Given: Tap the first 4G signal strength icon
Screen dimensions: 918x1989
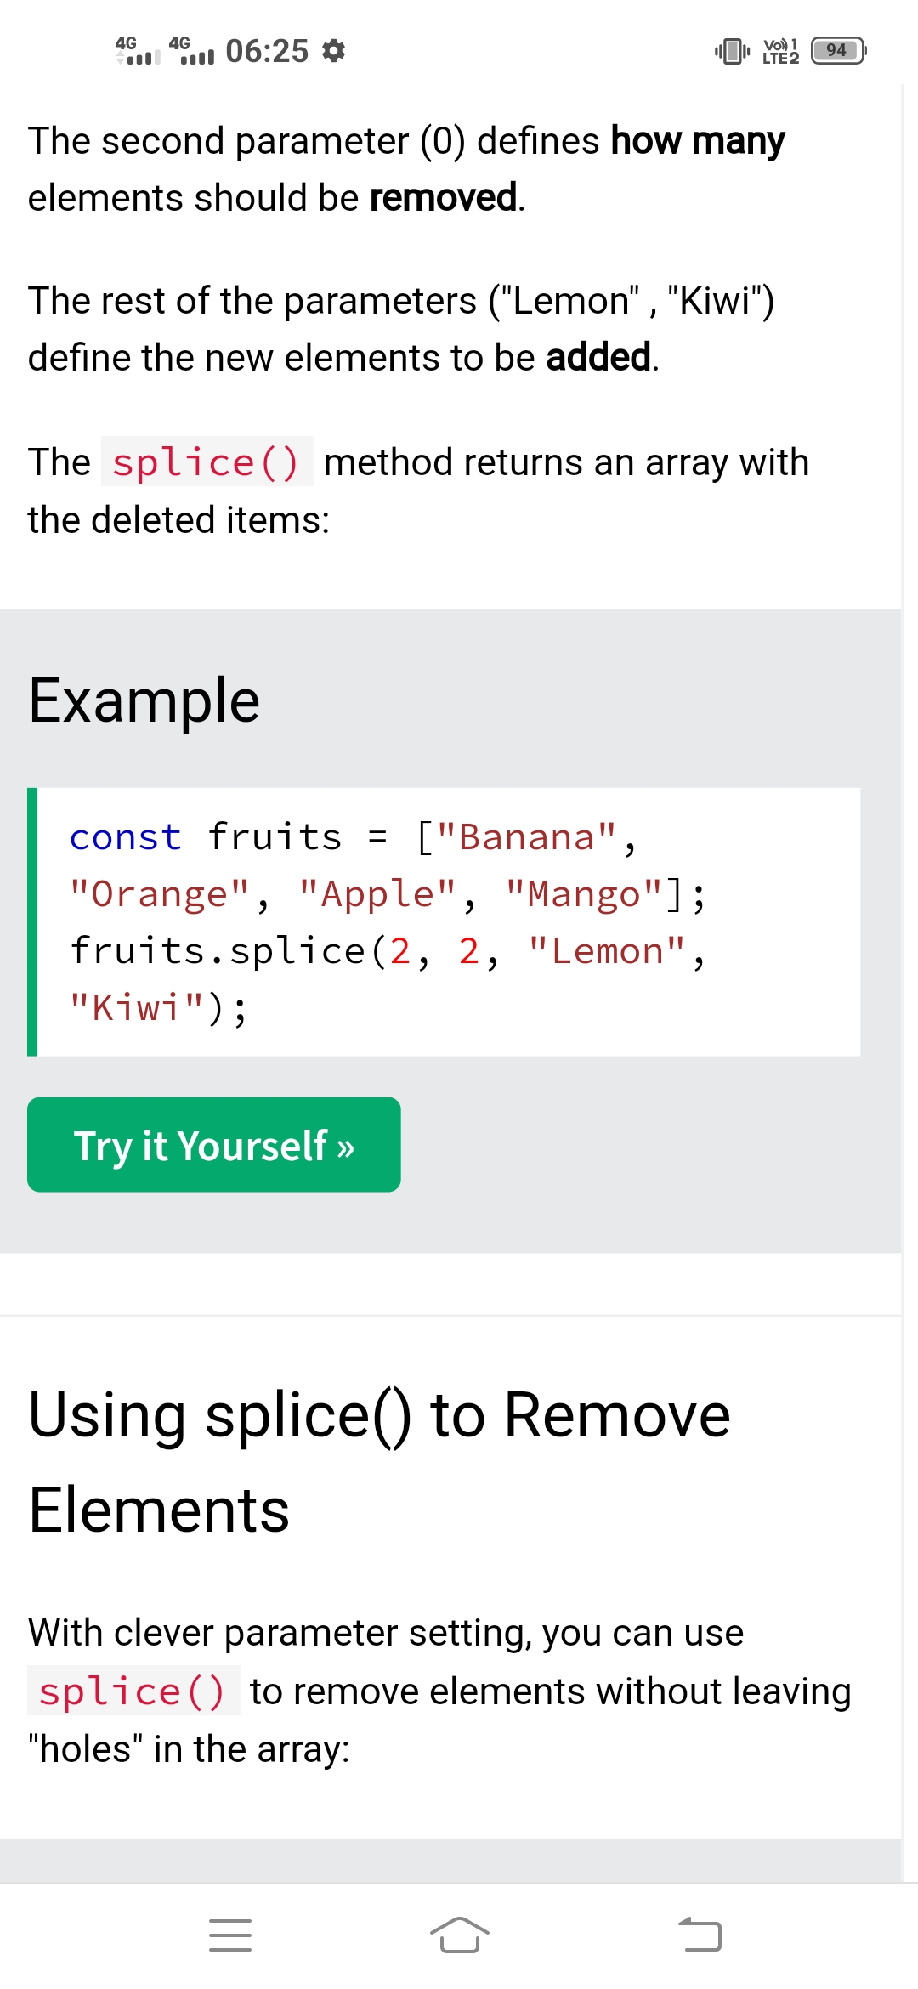Looking at the screenshot, I should pyautogui.click(x=138, y=51).
